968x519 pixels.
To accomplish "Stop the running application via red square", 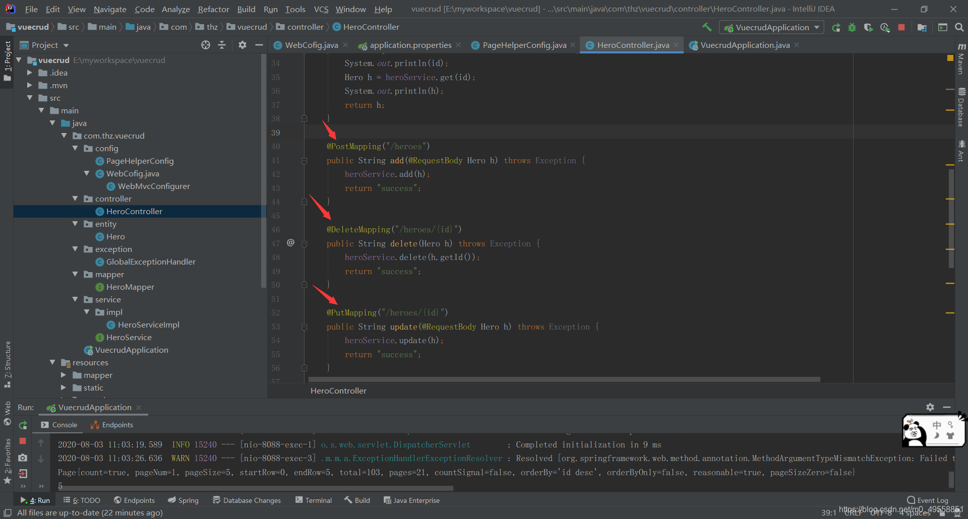I will click(x=901, y=28).
